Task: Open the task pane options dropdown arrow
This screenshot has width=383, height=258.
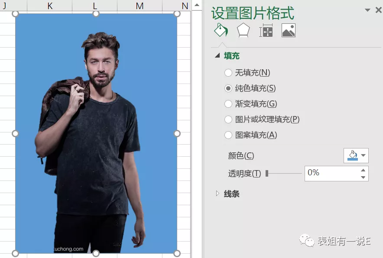Action: tap(367, 10)
